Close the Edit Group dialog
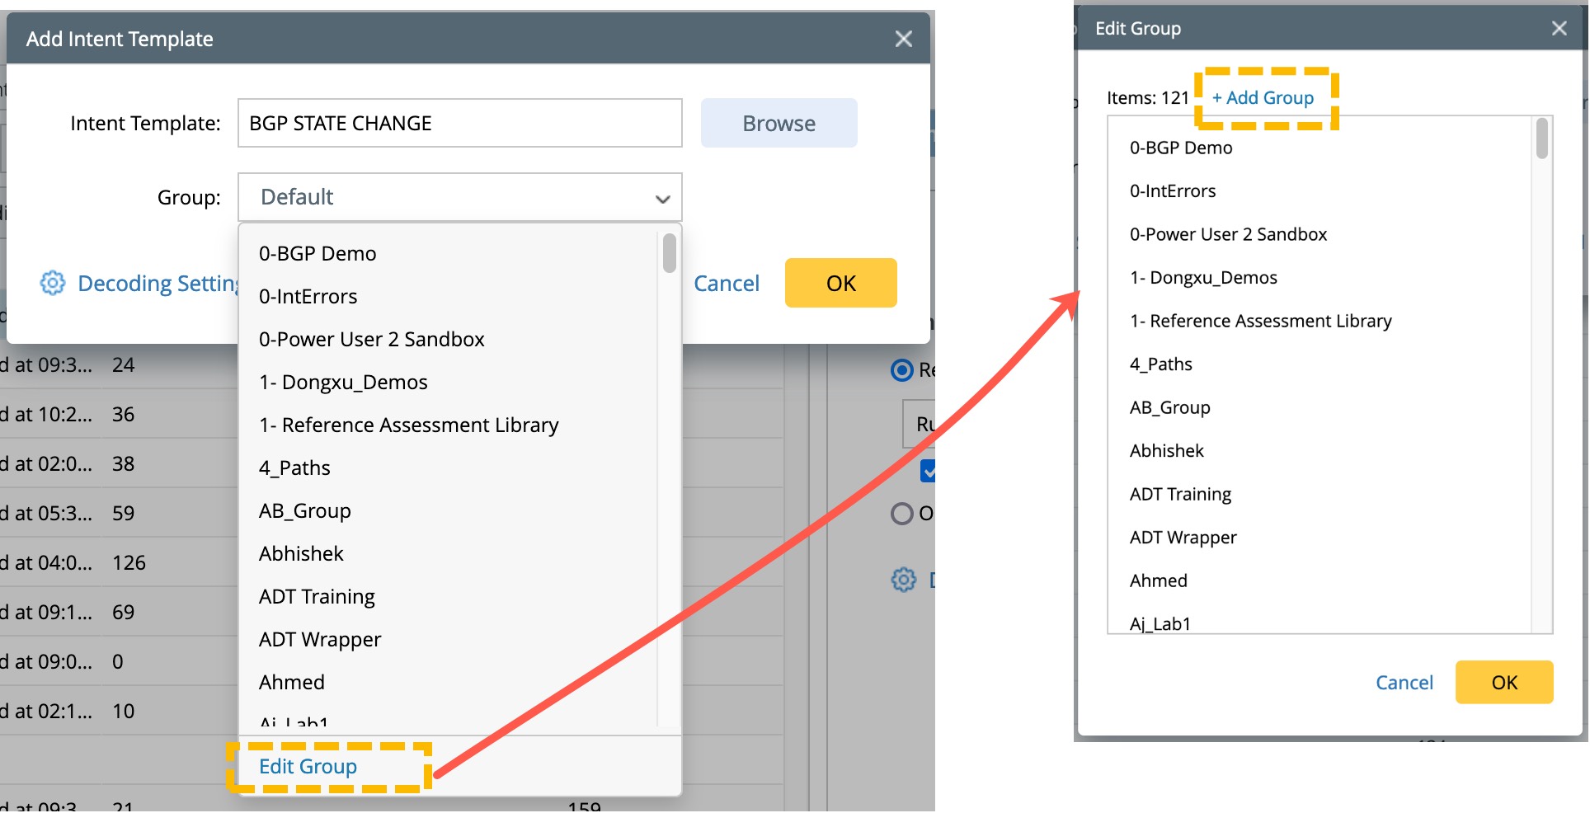The image size is (1590, 813). (1559, 28)
